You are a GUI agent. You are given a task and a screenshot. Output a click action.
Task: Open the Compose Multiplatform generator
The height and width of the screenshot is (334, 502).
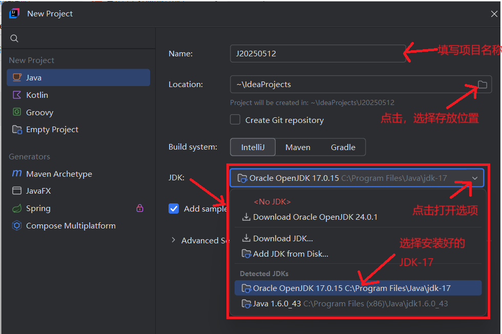(x=78, y=225)
